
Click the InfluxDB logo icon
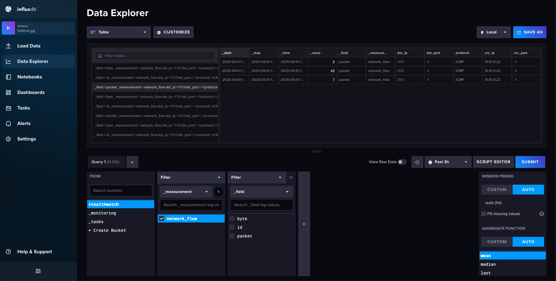point(8,9)
